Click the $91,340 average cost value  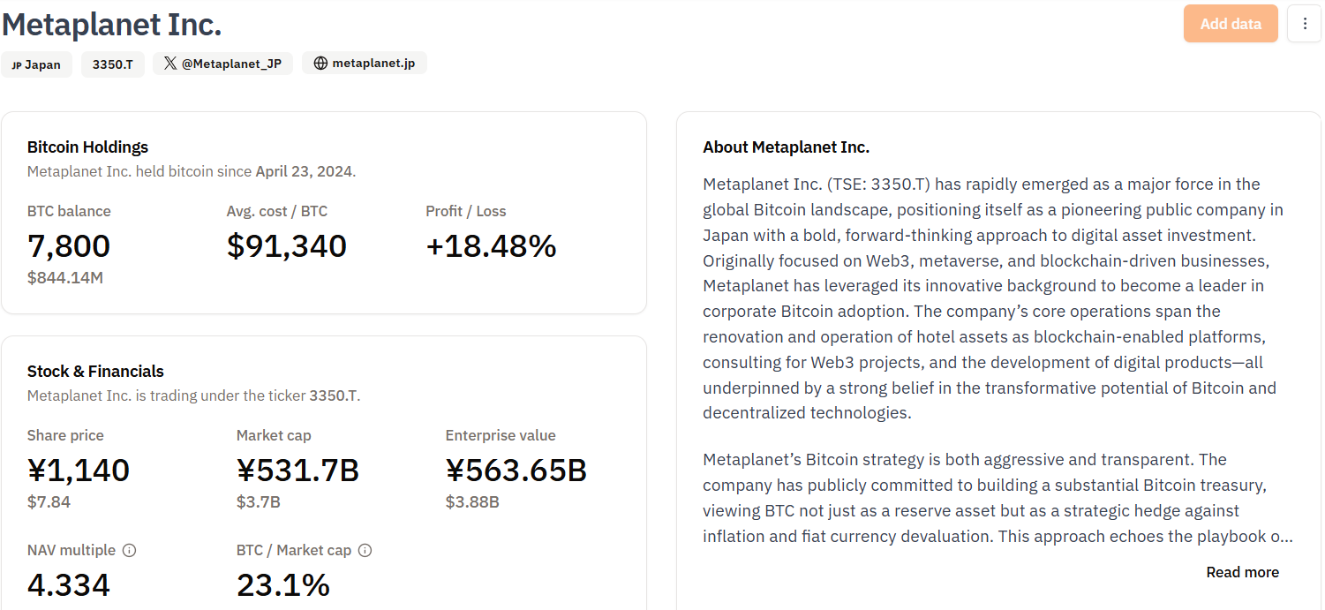(287, 245)
